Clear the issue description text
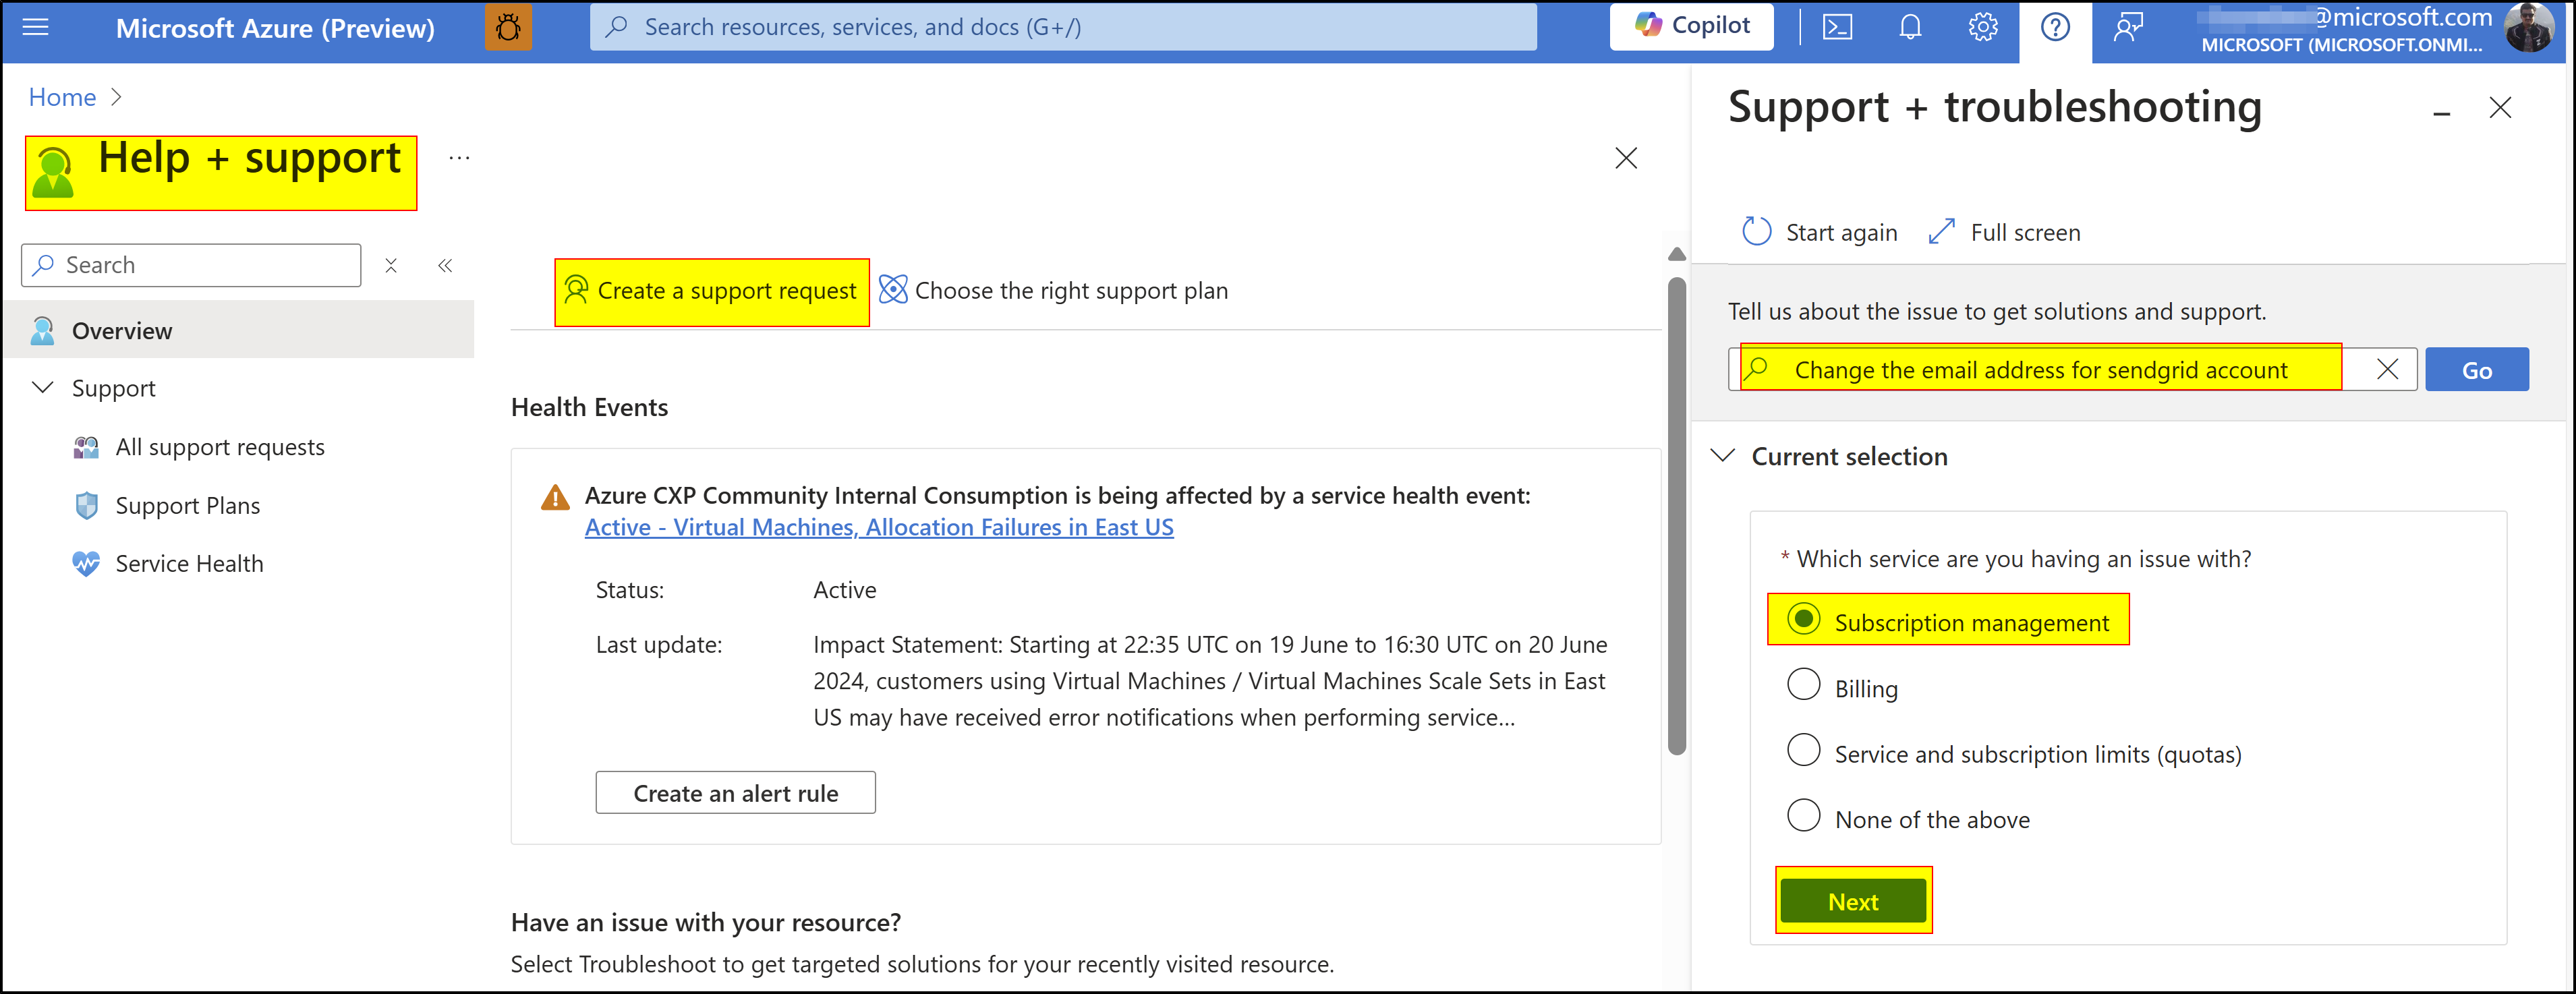 (x=2387, y=369)
